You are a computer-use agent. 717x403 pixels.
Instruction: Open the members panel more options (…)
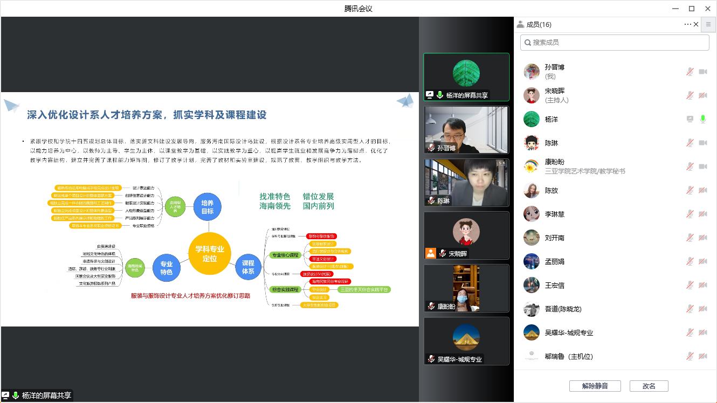687,24
